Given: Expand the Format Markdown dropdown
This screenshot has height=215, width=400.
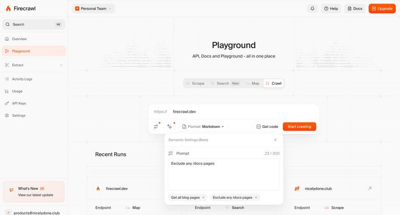Looking at the screenshot, I should (203, 127).
